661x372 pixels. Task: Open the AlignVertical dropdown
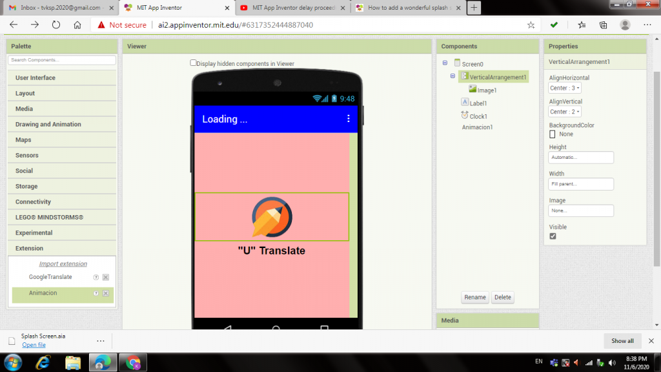click(x=565, y=112)
